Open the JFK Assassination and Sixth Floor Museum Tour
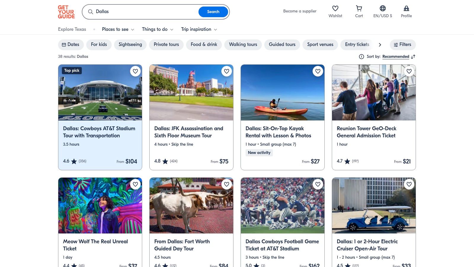Viewport: 474px width, 267px height. [189, 132]
